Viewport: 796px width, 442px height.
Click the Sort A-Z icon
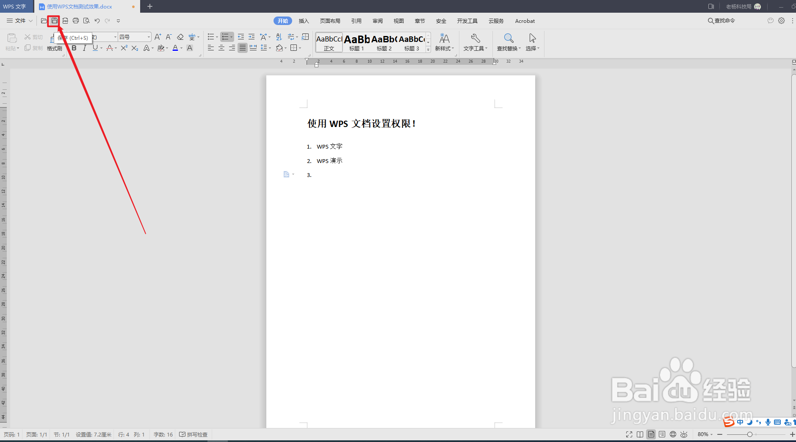[x=279, y=37]
